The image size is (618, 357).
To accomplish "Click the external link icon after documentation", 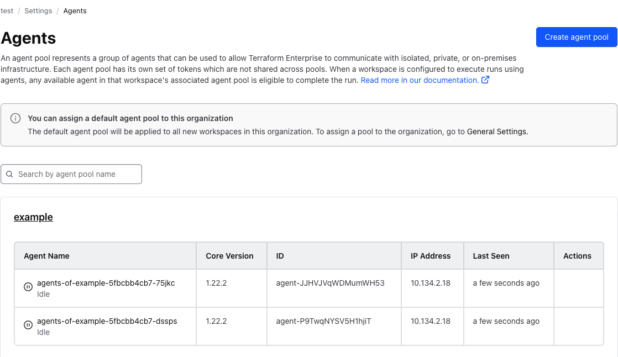I will point(485,80).
